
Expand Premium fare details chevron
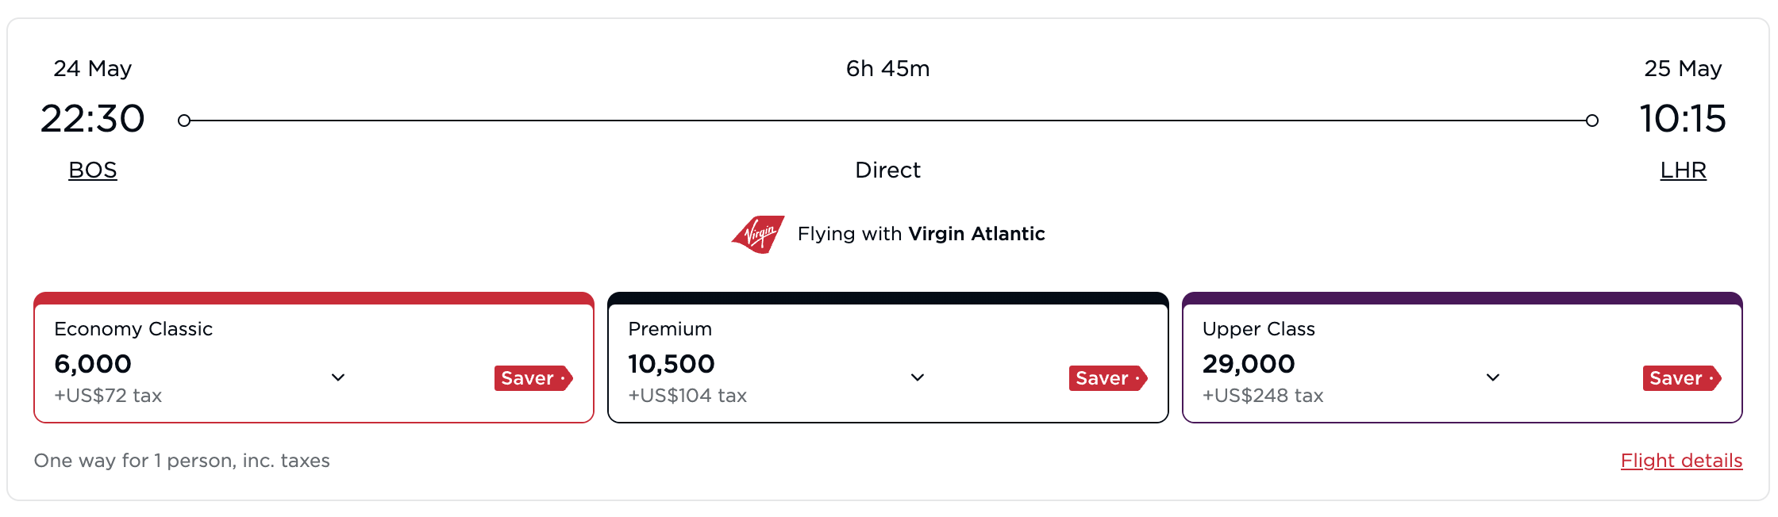click(x=917, y=378)
